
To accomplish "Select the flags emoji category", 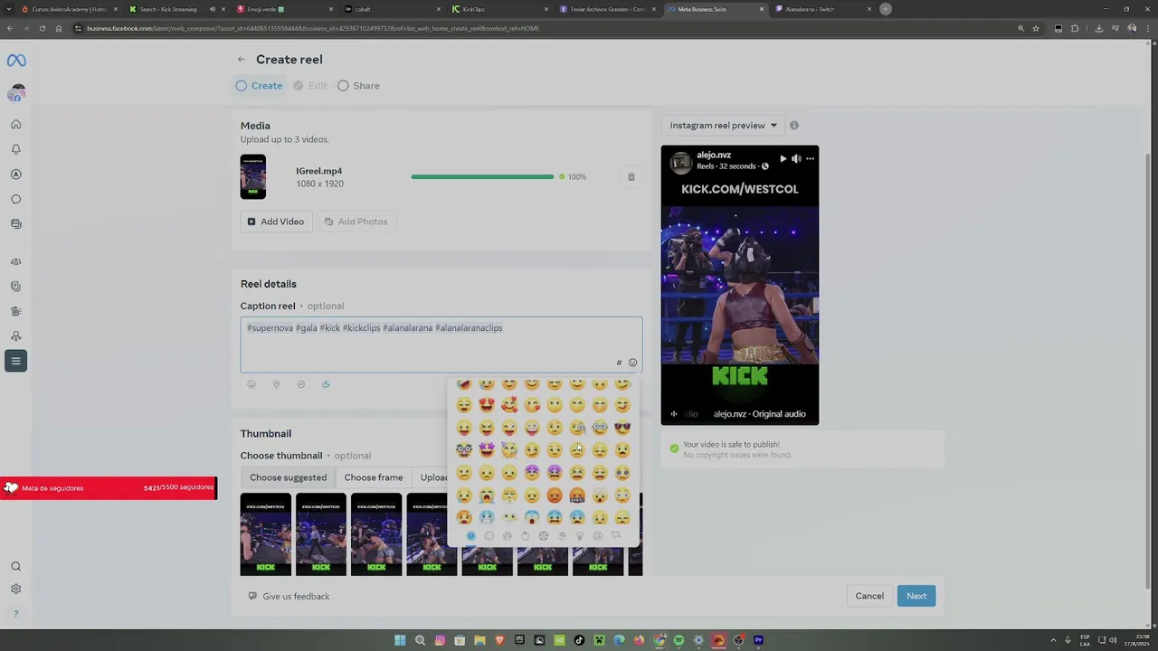I will tap(616, 536).
